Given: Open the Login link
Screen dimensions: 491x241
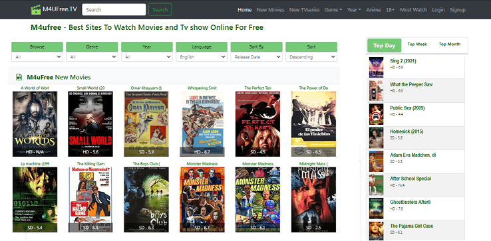Looking at the screenshot, I should (x=438, y=10).
